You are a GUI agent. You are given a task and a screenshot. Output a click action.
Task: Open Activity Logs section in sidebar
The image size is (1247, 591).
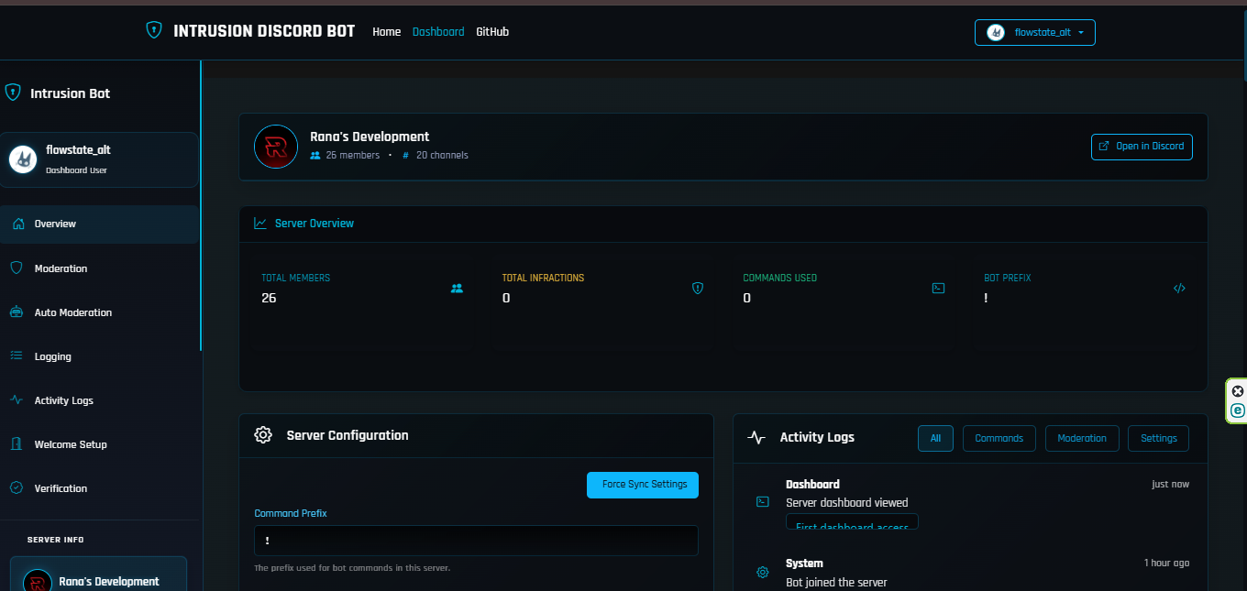(x=99, y=400)
